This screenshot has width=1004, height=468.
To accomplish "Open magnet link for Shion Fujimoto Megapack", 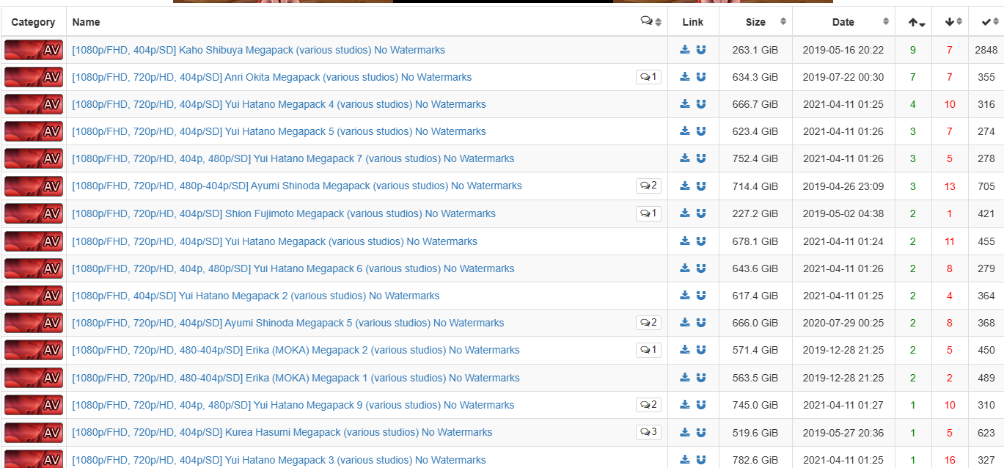I will coord(701,213).
